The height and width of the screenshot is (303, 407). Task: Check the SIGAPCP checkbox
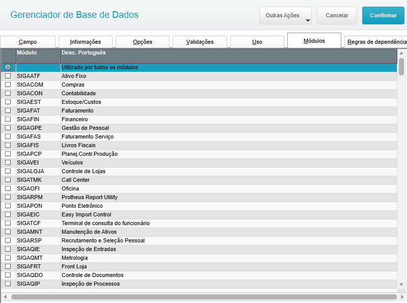(x=8, y=154)
